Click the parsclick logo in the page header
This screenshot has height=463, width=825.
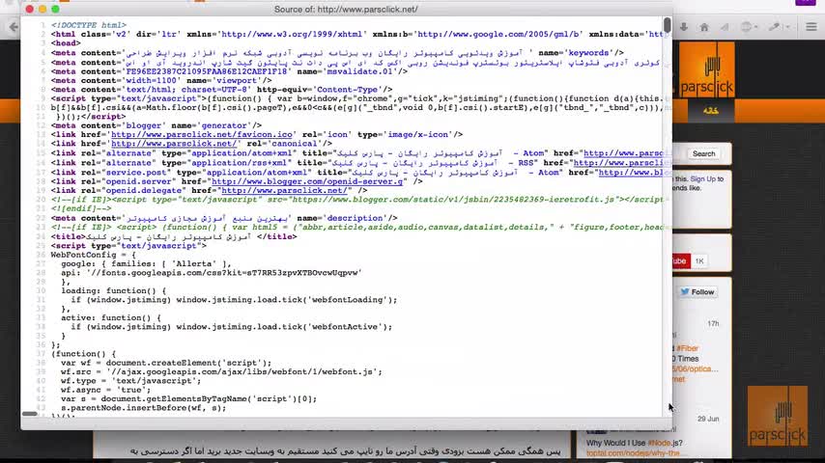[x=706, y=69]
